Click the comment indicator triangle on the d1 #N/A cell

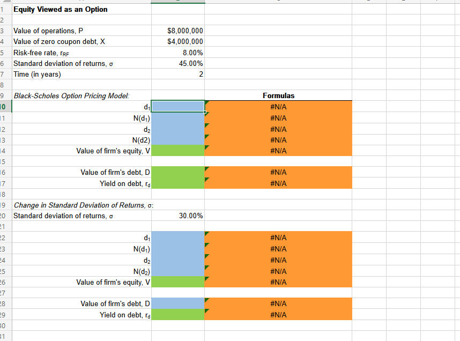point(206,102)
